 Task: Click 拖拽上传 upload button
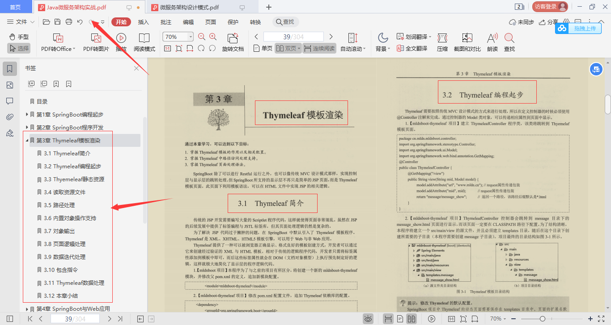tap(577, 28)
